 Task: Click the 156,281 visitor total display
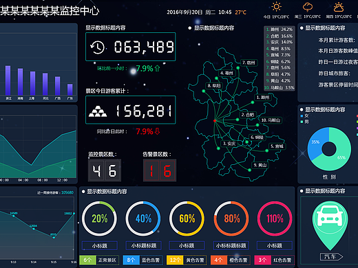tap(131, 110)
